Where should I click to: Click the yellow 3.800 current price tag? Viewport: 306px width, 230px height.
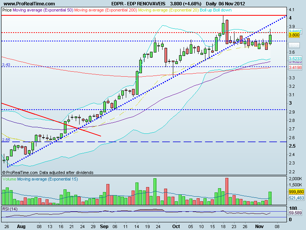click(x=294, y=35)
